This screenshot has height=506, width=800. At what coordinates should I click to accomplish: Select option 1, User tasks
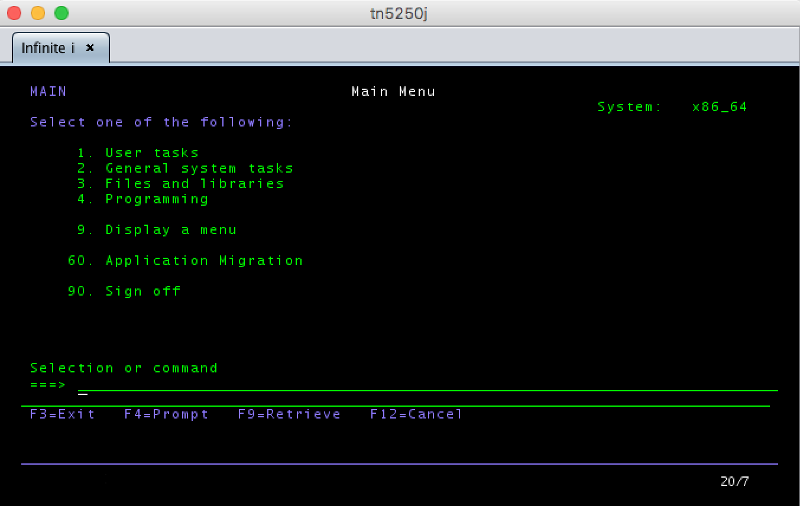151,153
